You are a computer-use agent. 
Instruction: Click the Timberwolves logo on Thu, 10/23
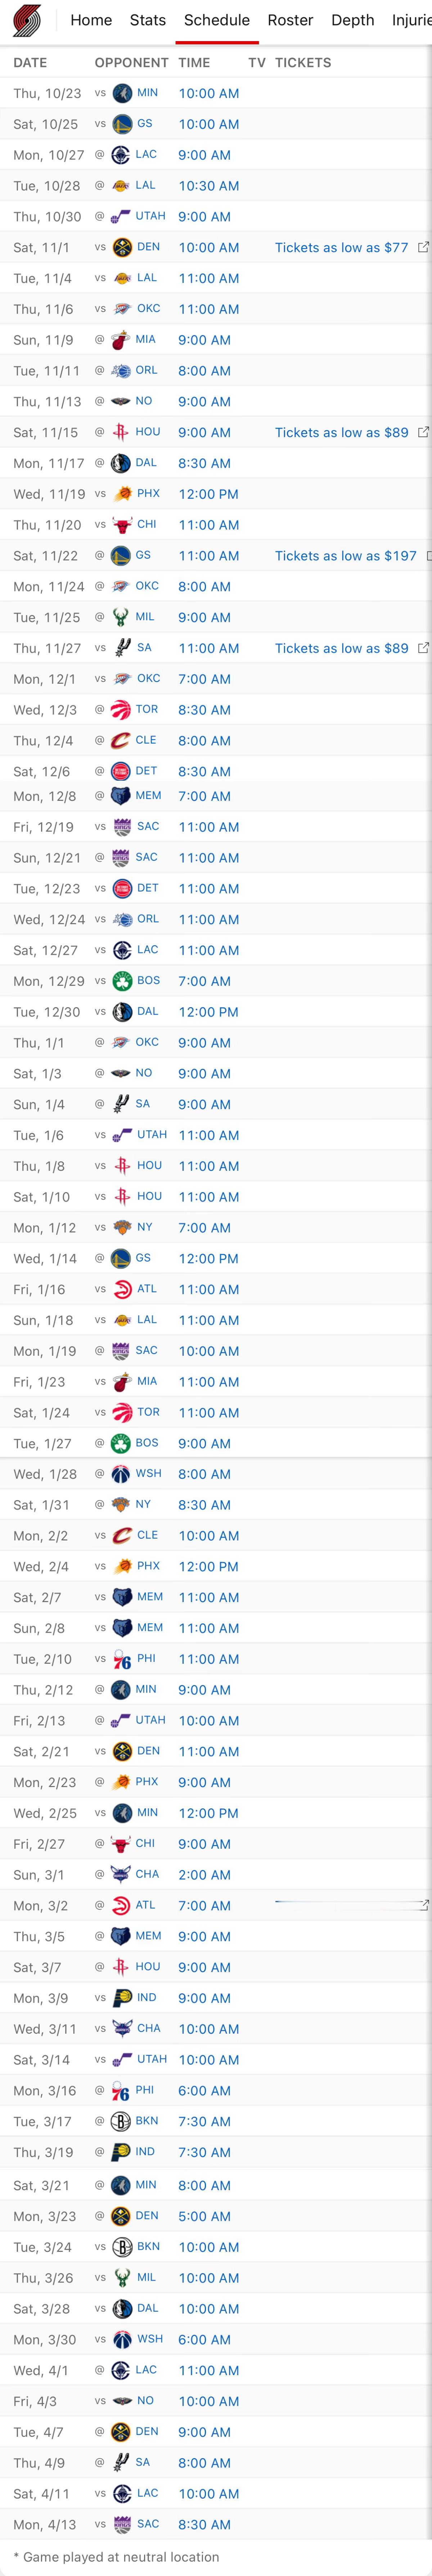(x=122, y=93)
